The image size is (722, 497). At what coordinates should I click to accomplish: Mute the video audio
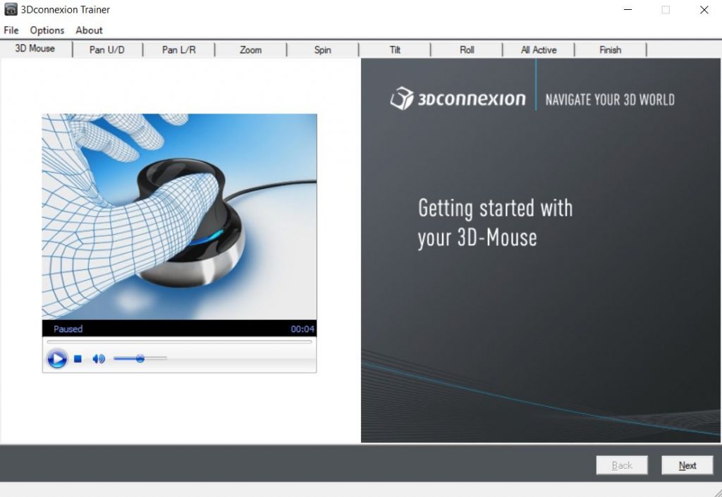coord(98,359)
